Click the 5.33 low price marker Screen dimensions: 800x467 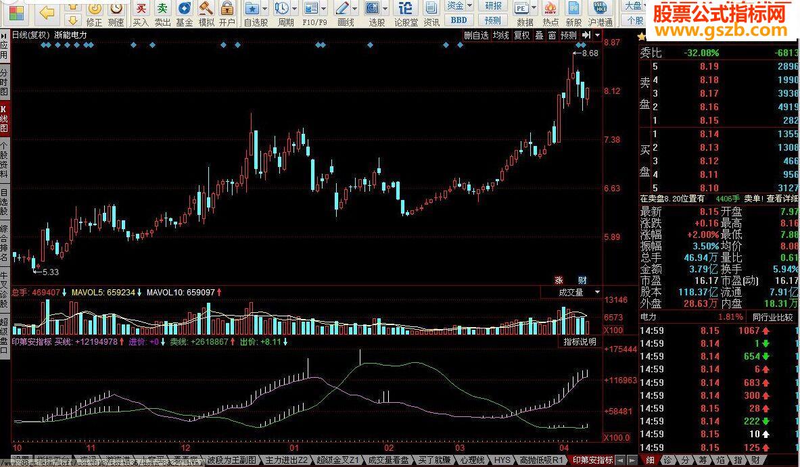pyautogui.click(x=45, y=272)
